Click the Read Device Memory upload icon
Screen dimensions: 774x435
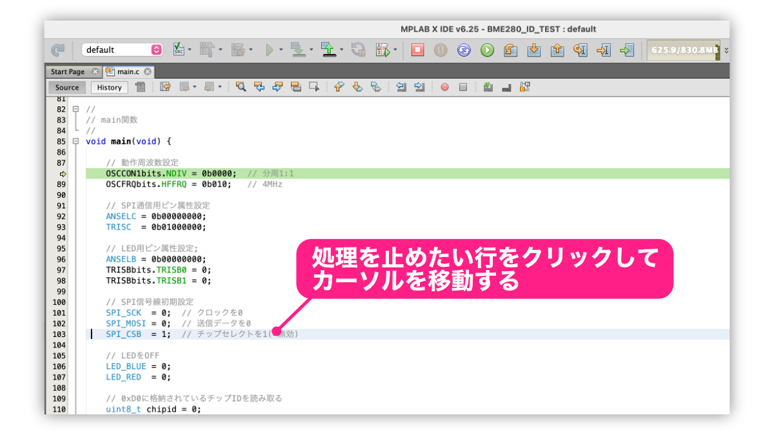(328, 50)
